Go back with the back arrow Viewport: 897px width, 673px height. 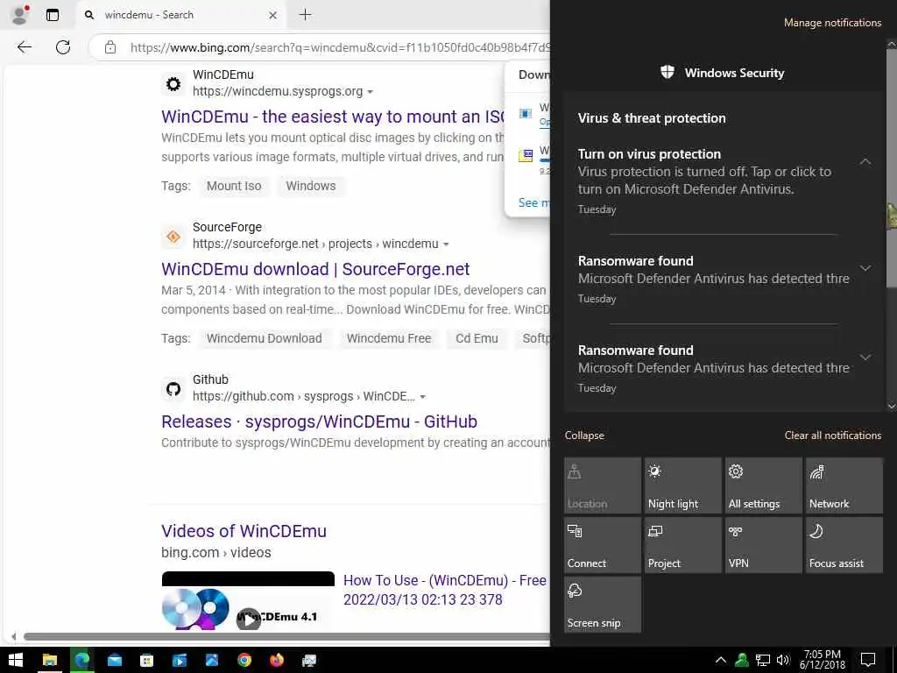coord(24,47)
